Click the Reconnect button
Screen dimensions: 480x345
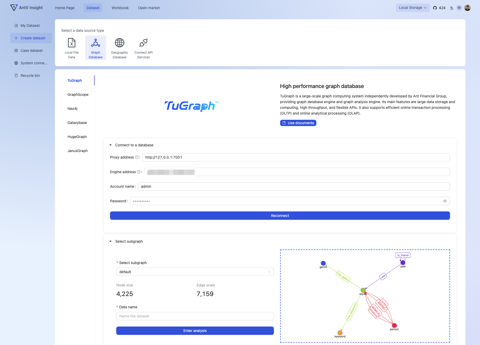coord(280,216)
